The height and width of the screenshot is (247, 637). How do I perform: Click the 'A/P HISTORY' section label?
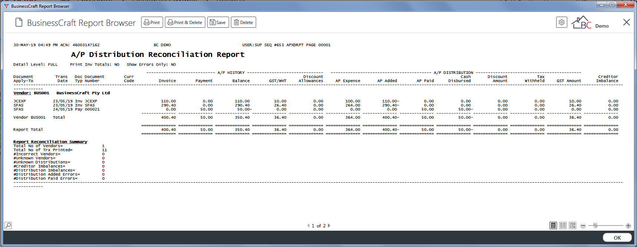click(x=231, y=72)
